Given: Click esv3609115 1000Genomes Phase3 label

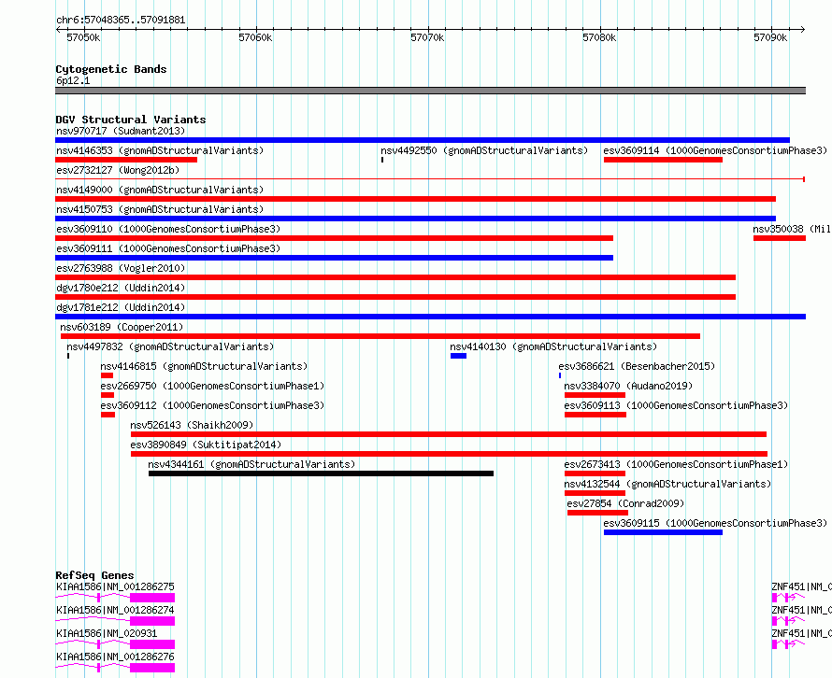Looking at the screenshot, I should [715, 523].
